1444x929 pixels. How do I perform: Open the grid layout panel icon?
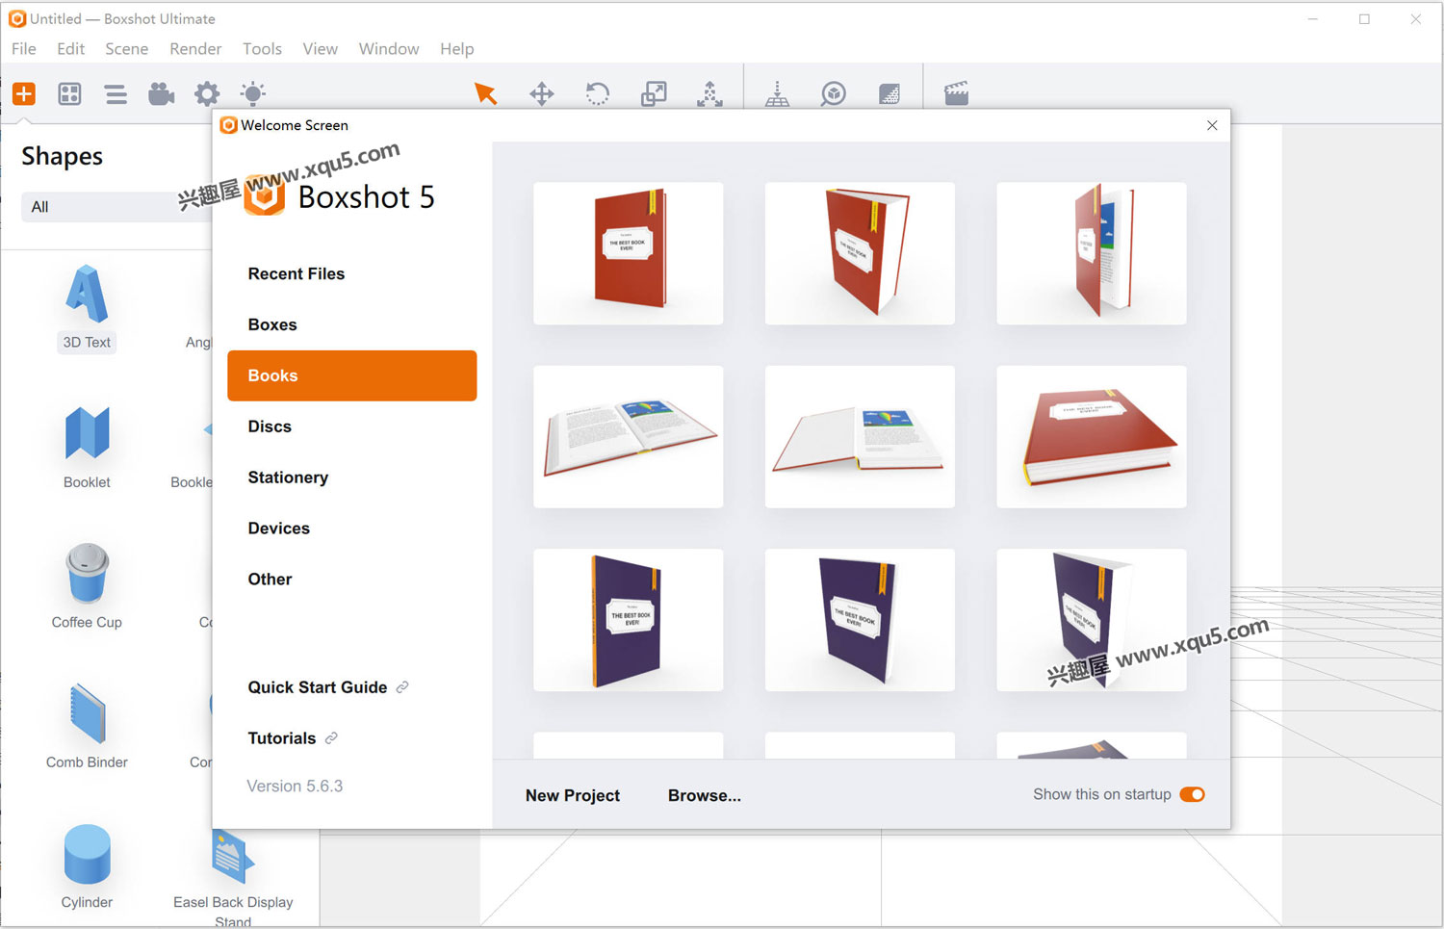point(69,93)
